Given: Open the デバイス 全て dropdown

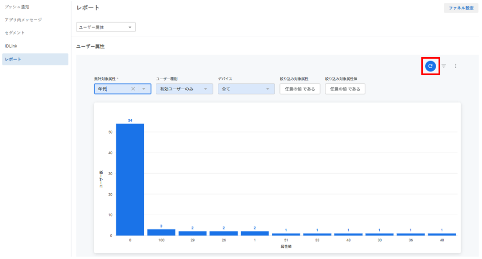Looking at the screenshot, I should click(x=246, y=89).
